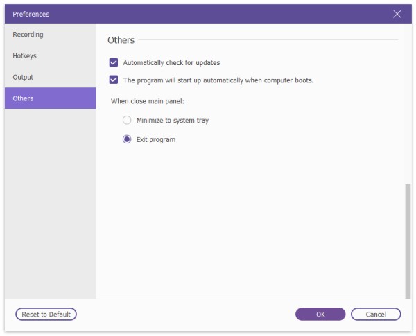
Task: Click the vertical scrollbar thumb
Action: click(x=407, y=240)
